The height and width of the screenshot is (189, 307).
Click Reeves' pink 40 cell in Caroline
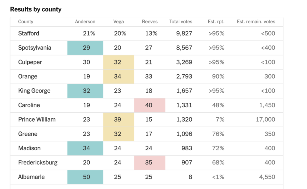click(x=150, y=105)
